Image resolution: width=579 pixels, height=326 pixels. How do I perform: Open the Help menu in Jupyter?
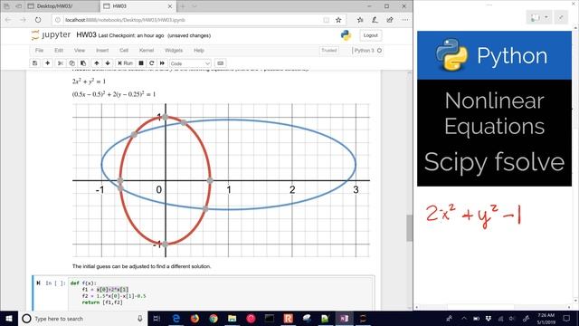coord(199,51)
